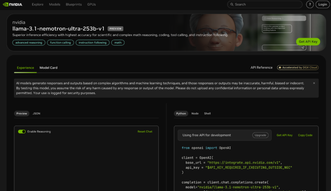Screen dimensions: 331x191
Task: Click the send arrow in banner preview
Action: pos(303,48)
